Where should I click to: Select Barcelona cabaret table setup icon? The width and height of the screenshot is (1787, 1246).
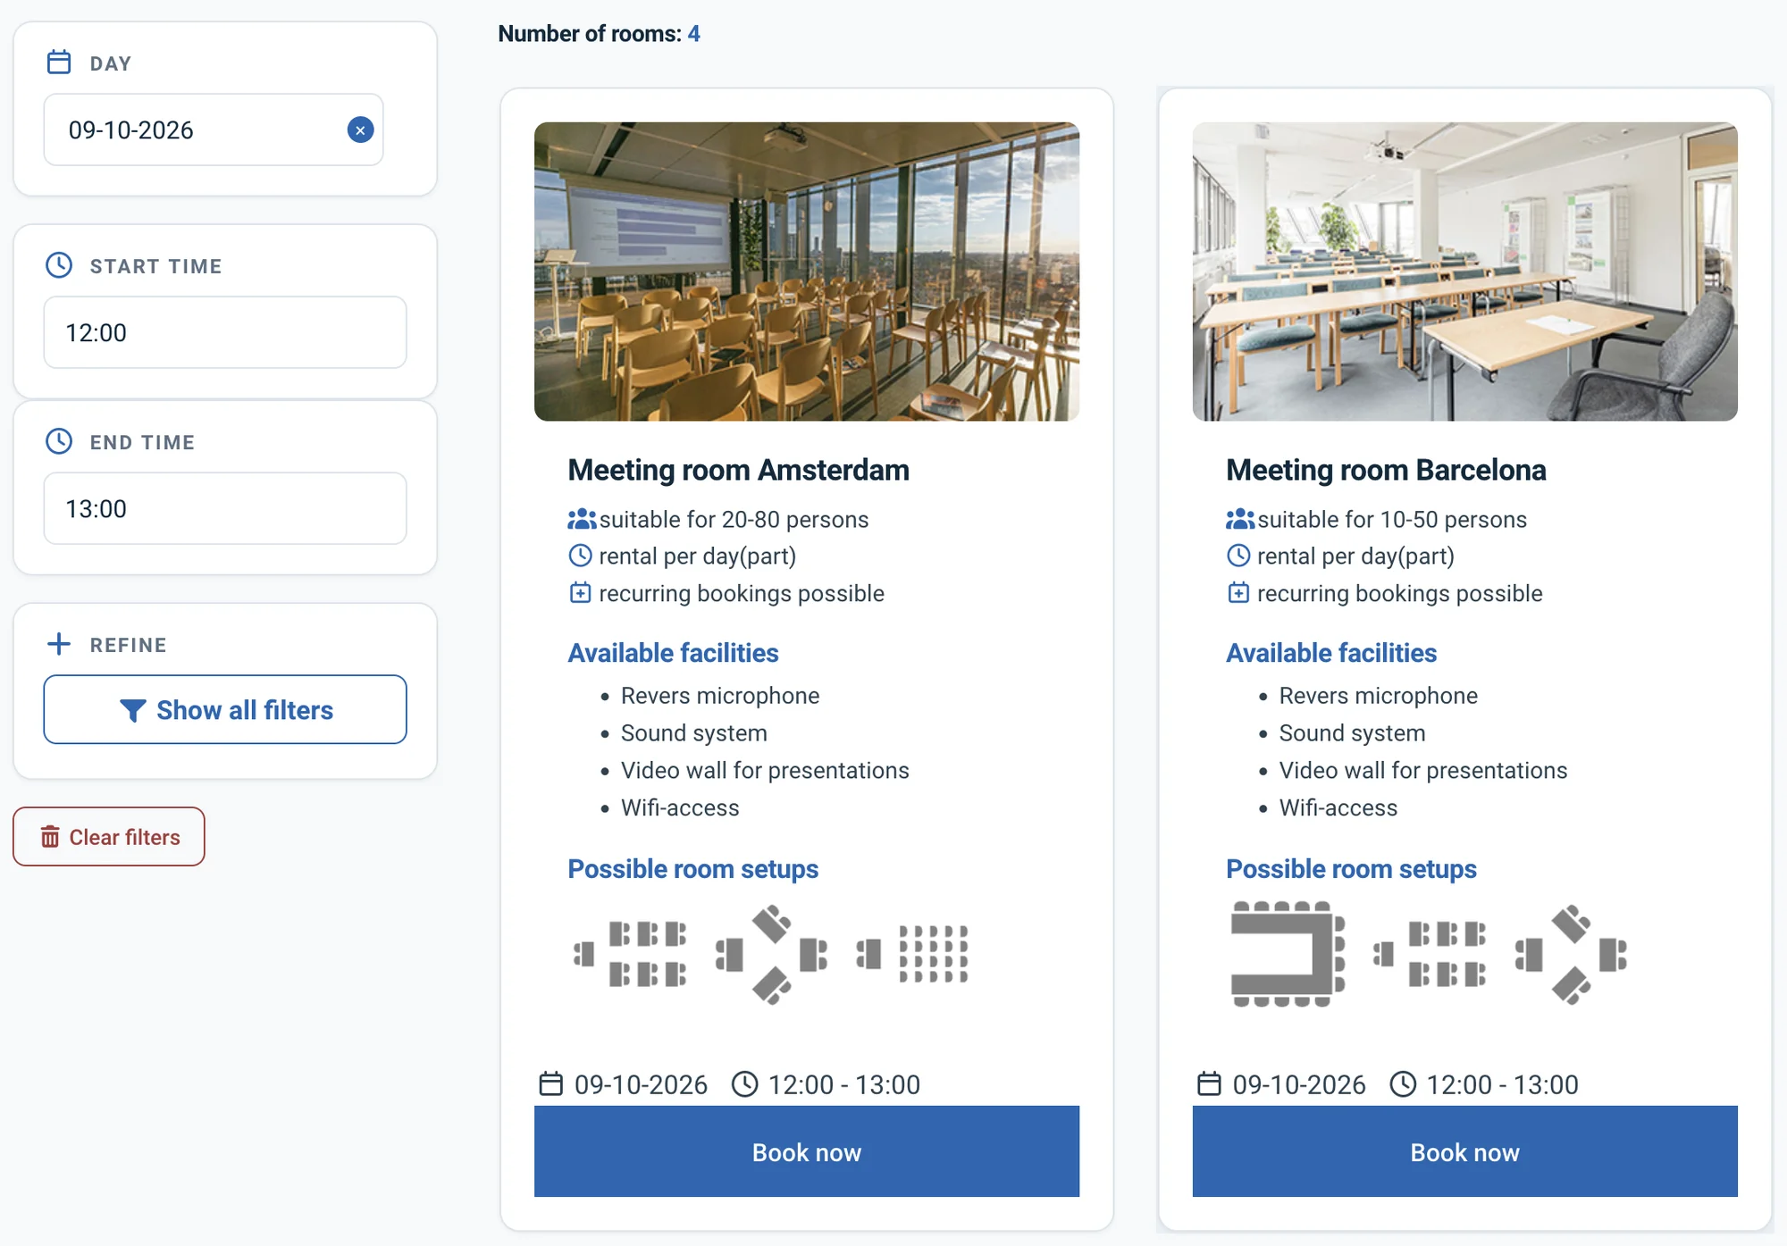pos(1430,954)
